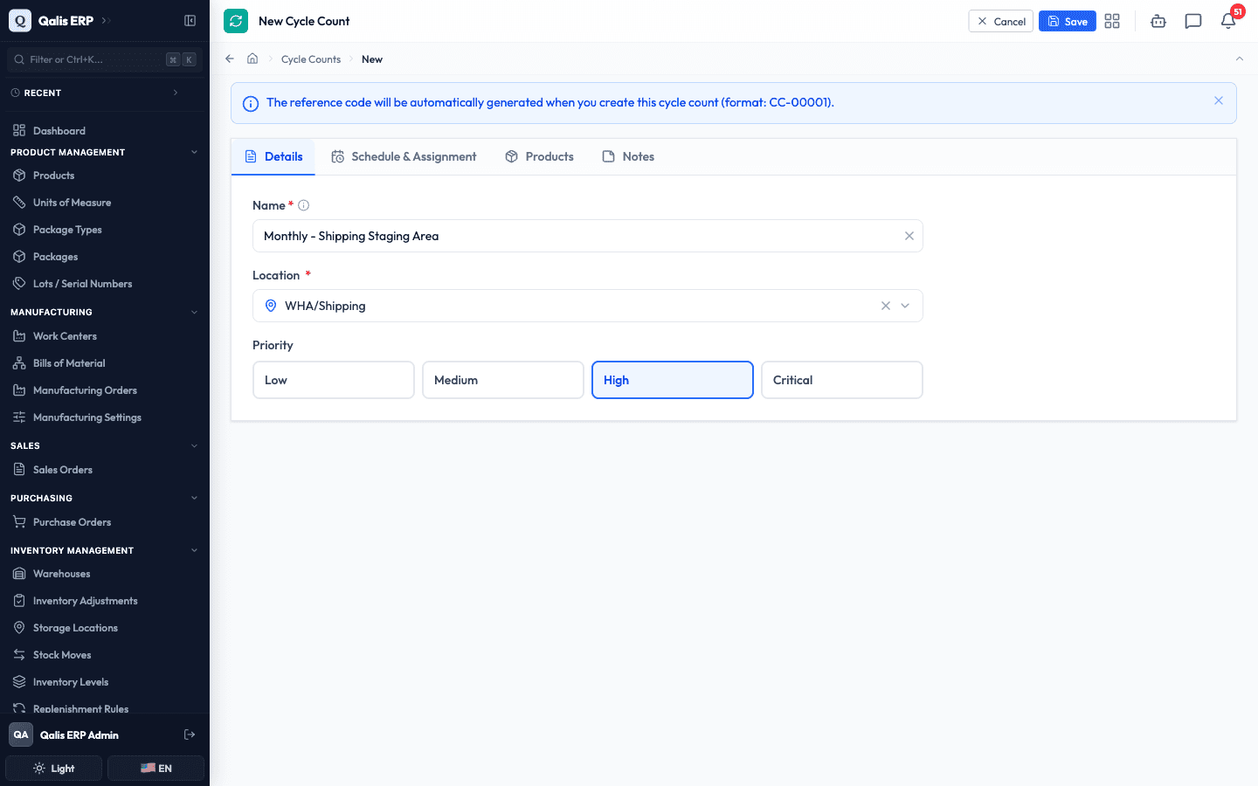The width and height of the screenshot is (1258, 786).
Task: Save the new cycle count
Action: click(x=1067, y=21)
